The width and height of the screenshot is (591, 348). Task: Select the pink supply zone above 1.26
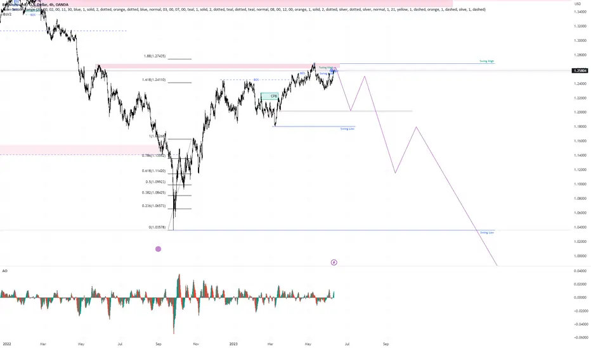pos(218,66)
